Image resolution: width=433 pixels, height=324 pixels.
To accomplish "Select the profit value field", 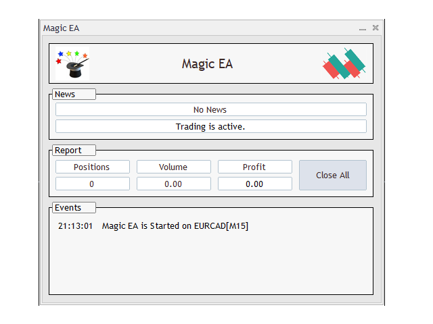I will pyautogui.click(x=255, y=184).
